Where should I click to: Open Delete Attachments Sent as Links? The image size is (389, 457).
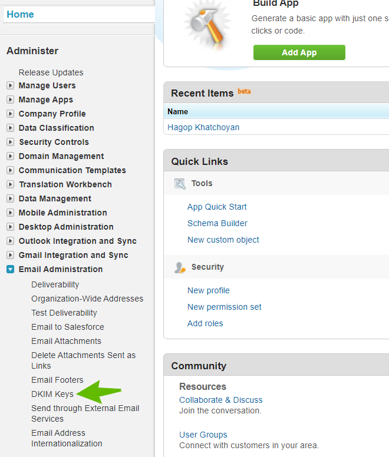coord(83,360)
